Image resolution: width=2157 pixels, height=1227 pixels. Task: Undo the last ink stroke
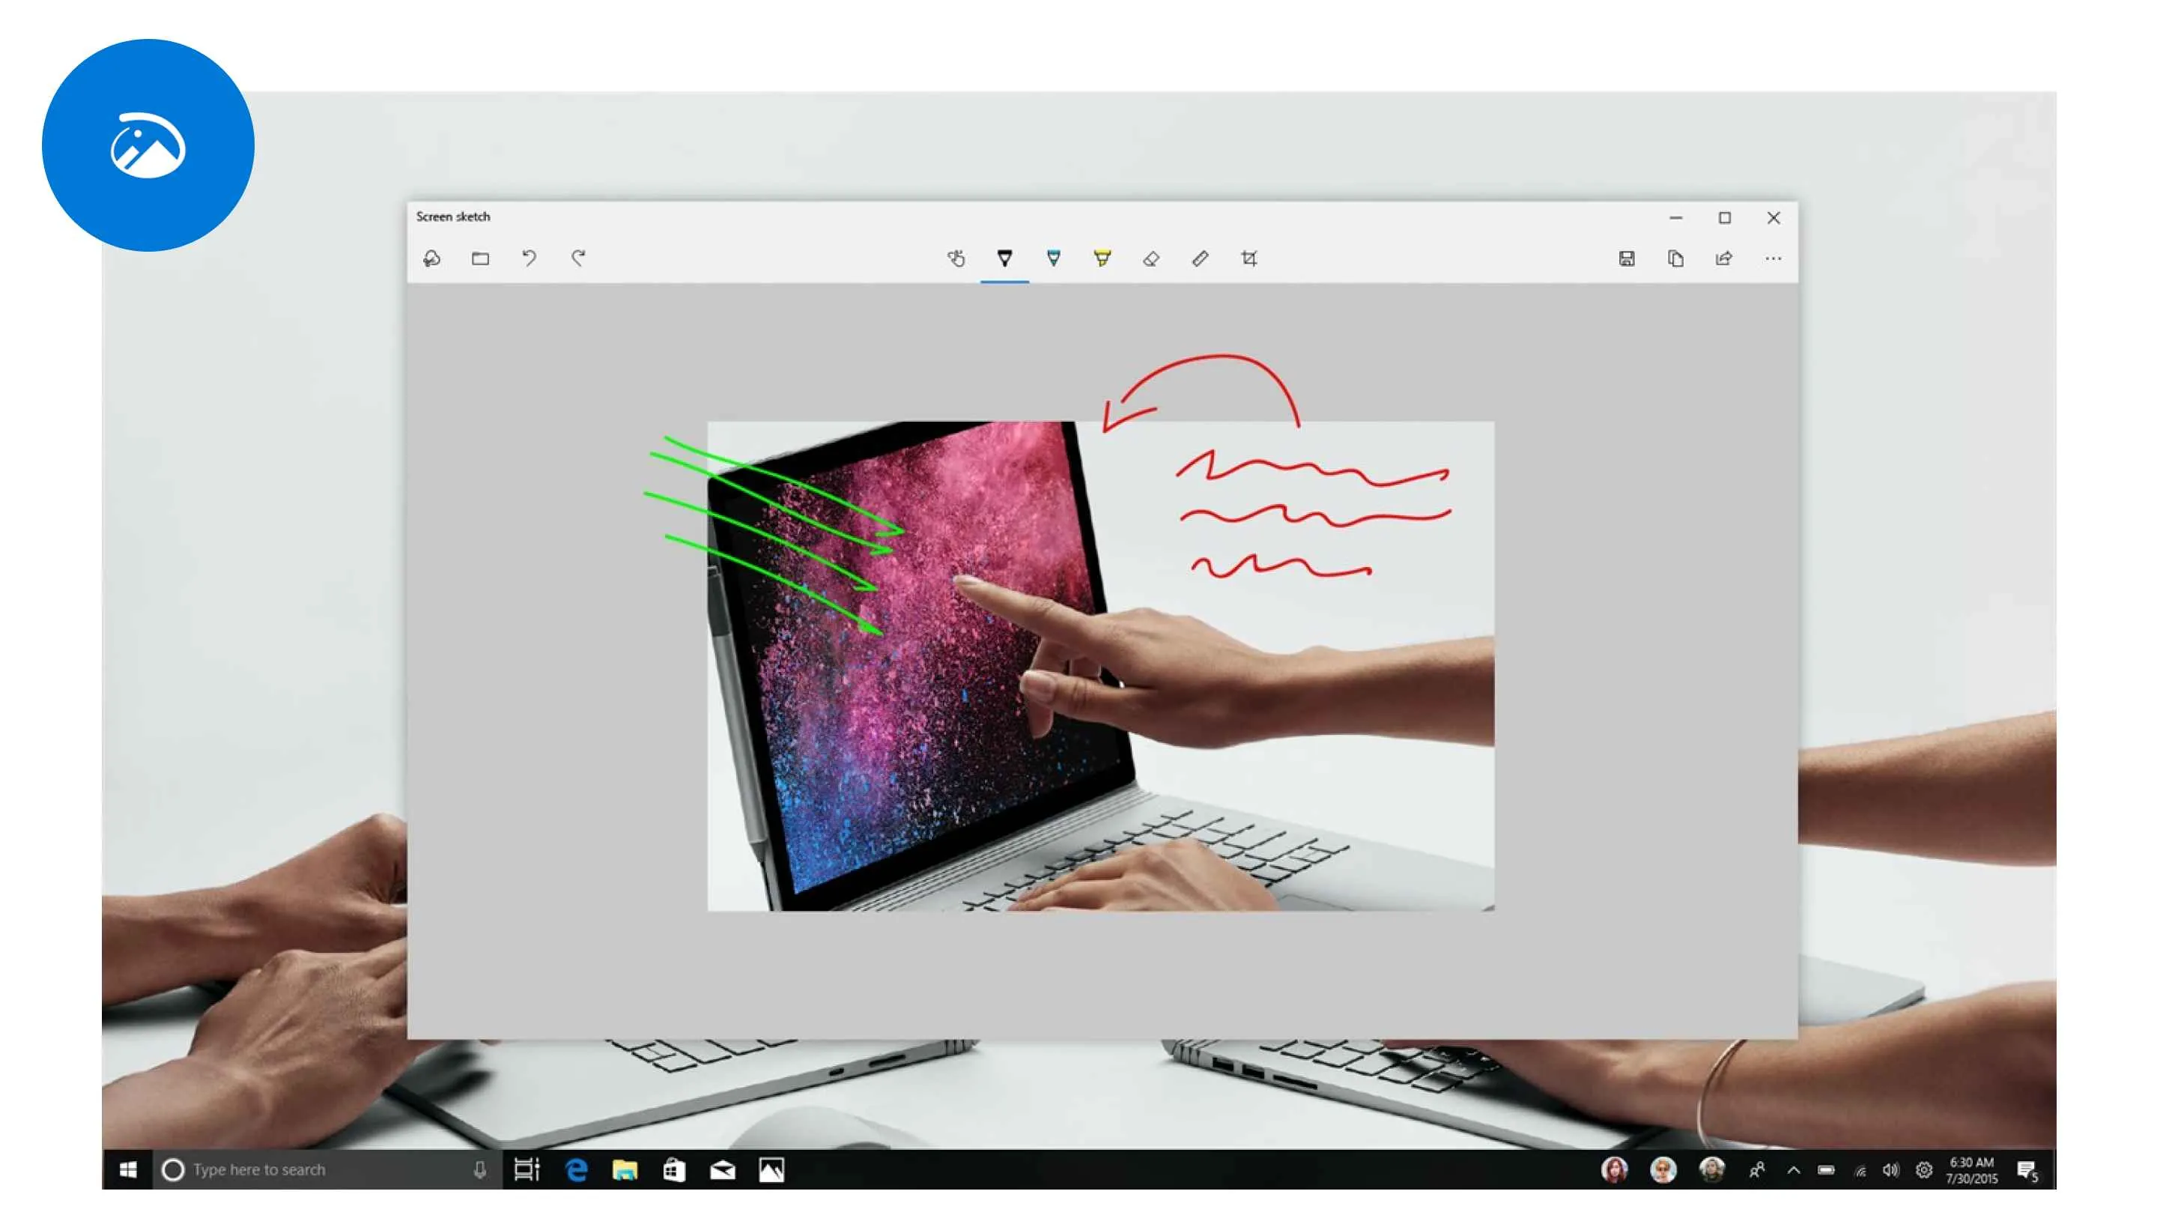529,258
